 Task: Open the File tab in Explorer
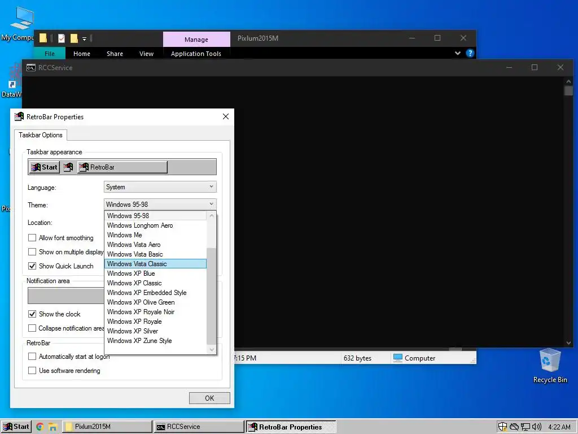50,54
